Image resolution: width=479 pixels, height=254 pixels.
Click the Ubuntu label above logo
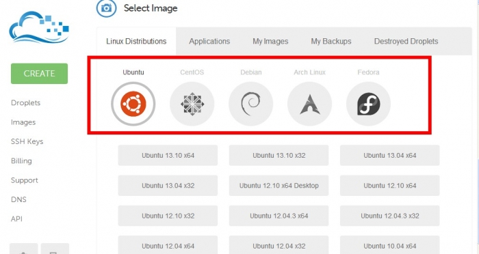pos(133,72)
